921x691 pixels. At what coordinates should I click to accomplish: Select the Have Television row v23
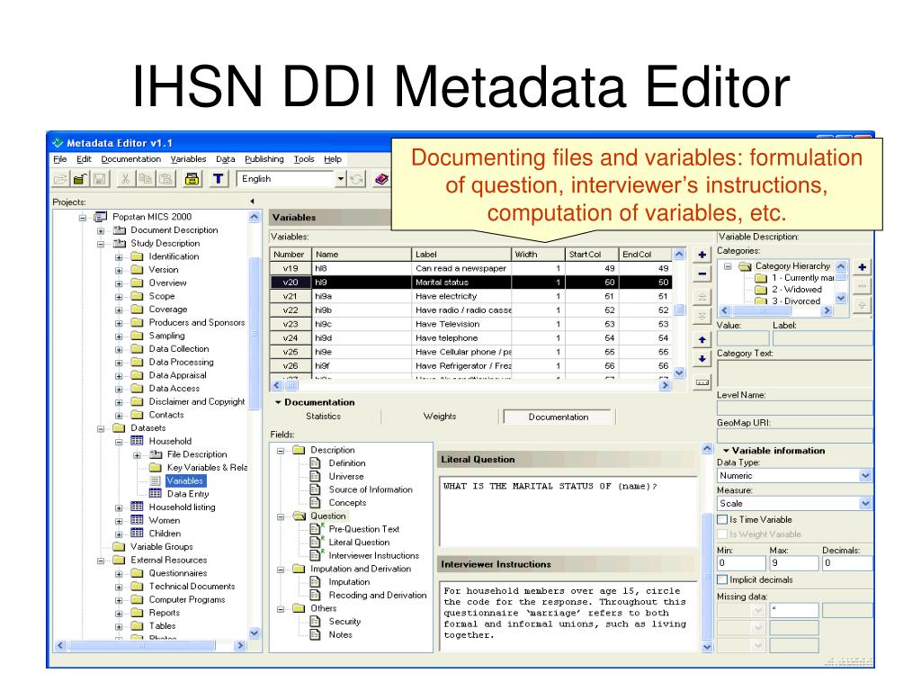point(469,324)
